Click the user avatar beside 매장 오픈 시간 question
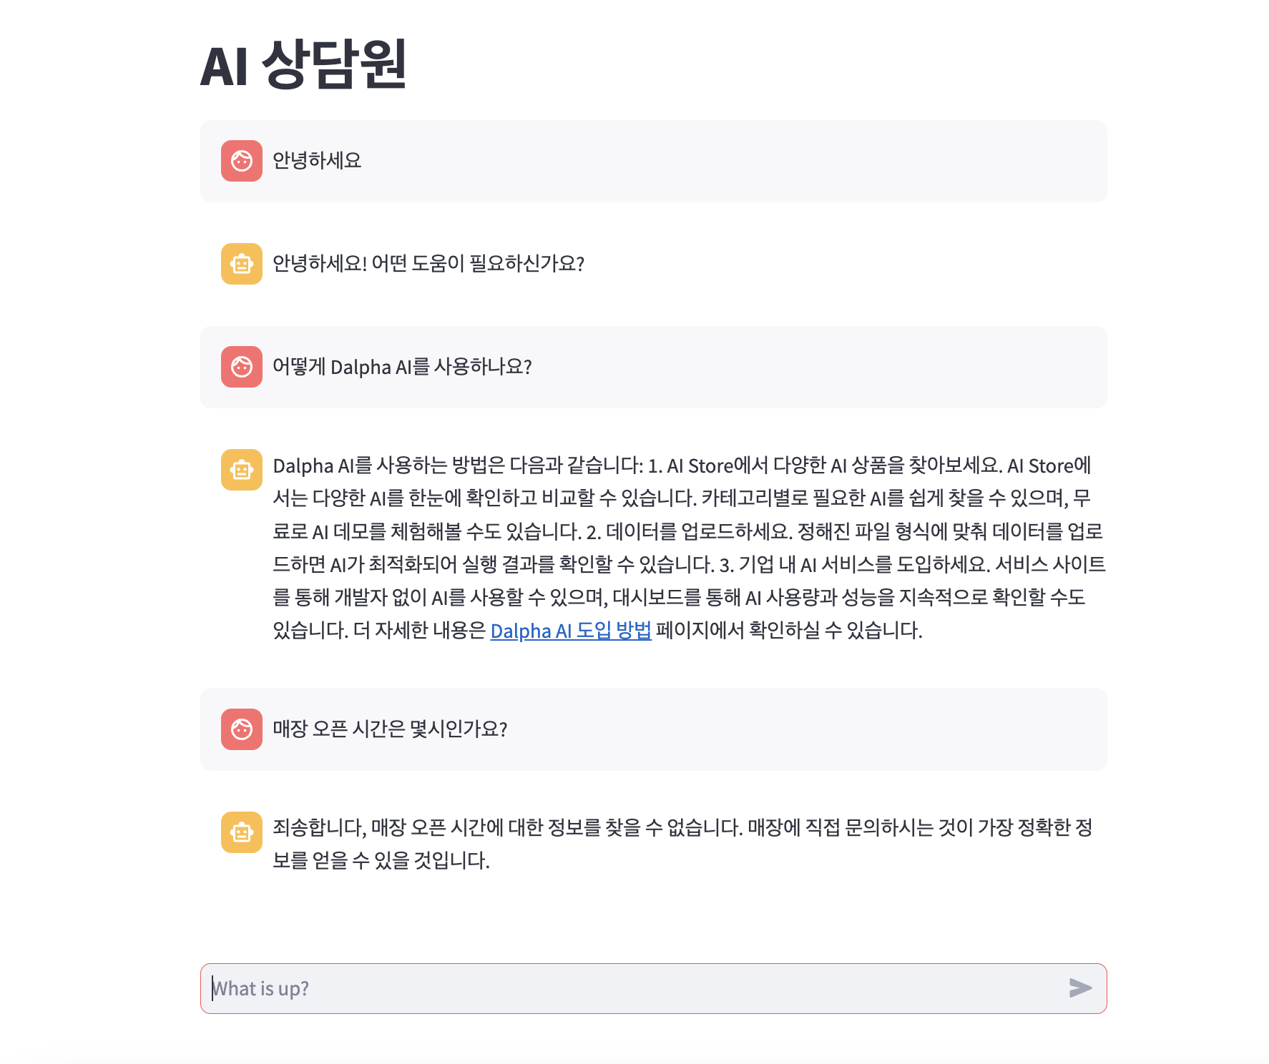The width and height of the screenshot is (1269, 1064). click(242, 729)
